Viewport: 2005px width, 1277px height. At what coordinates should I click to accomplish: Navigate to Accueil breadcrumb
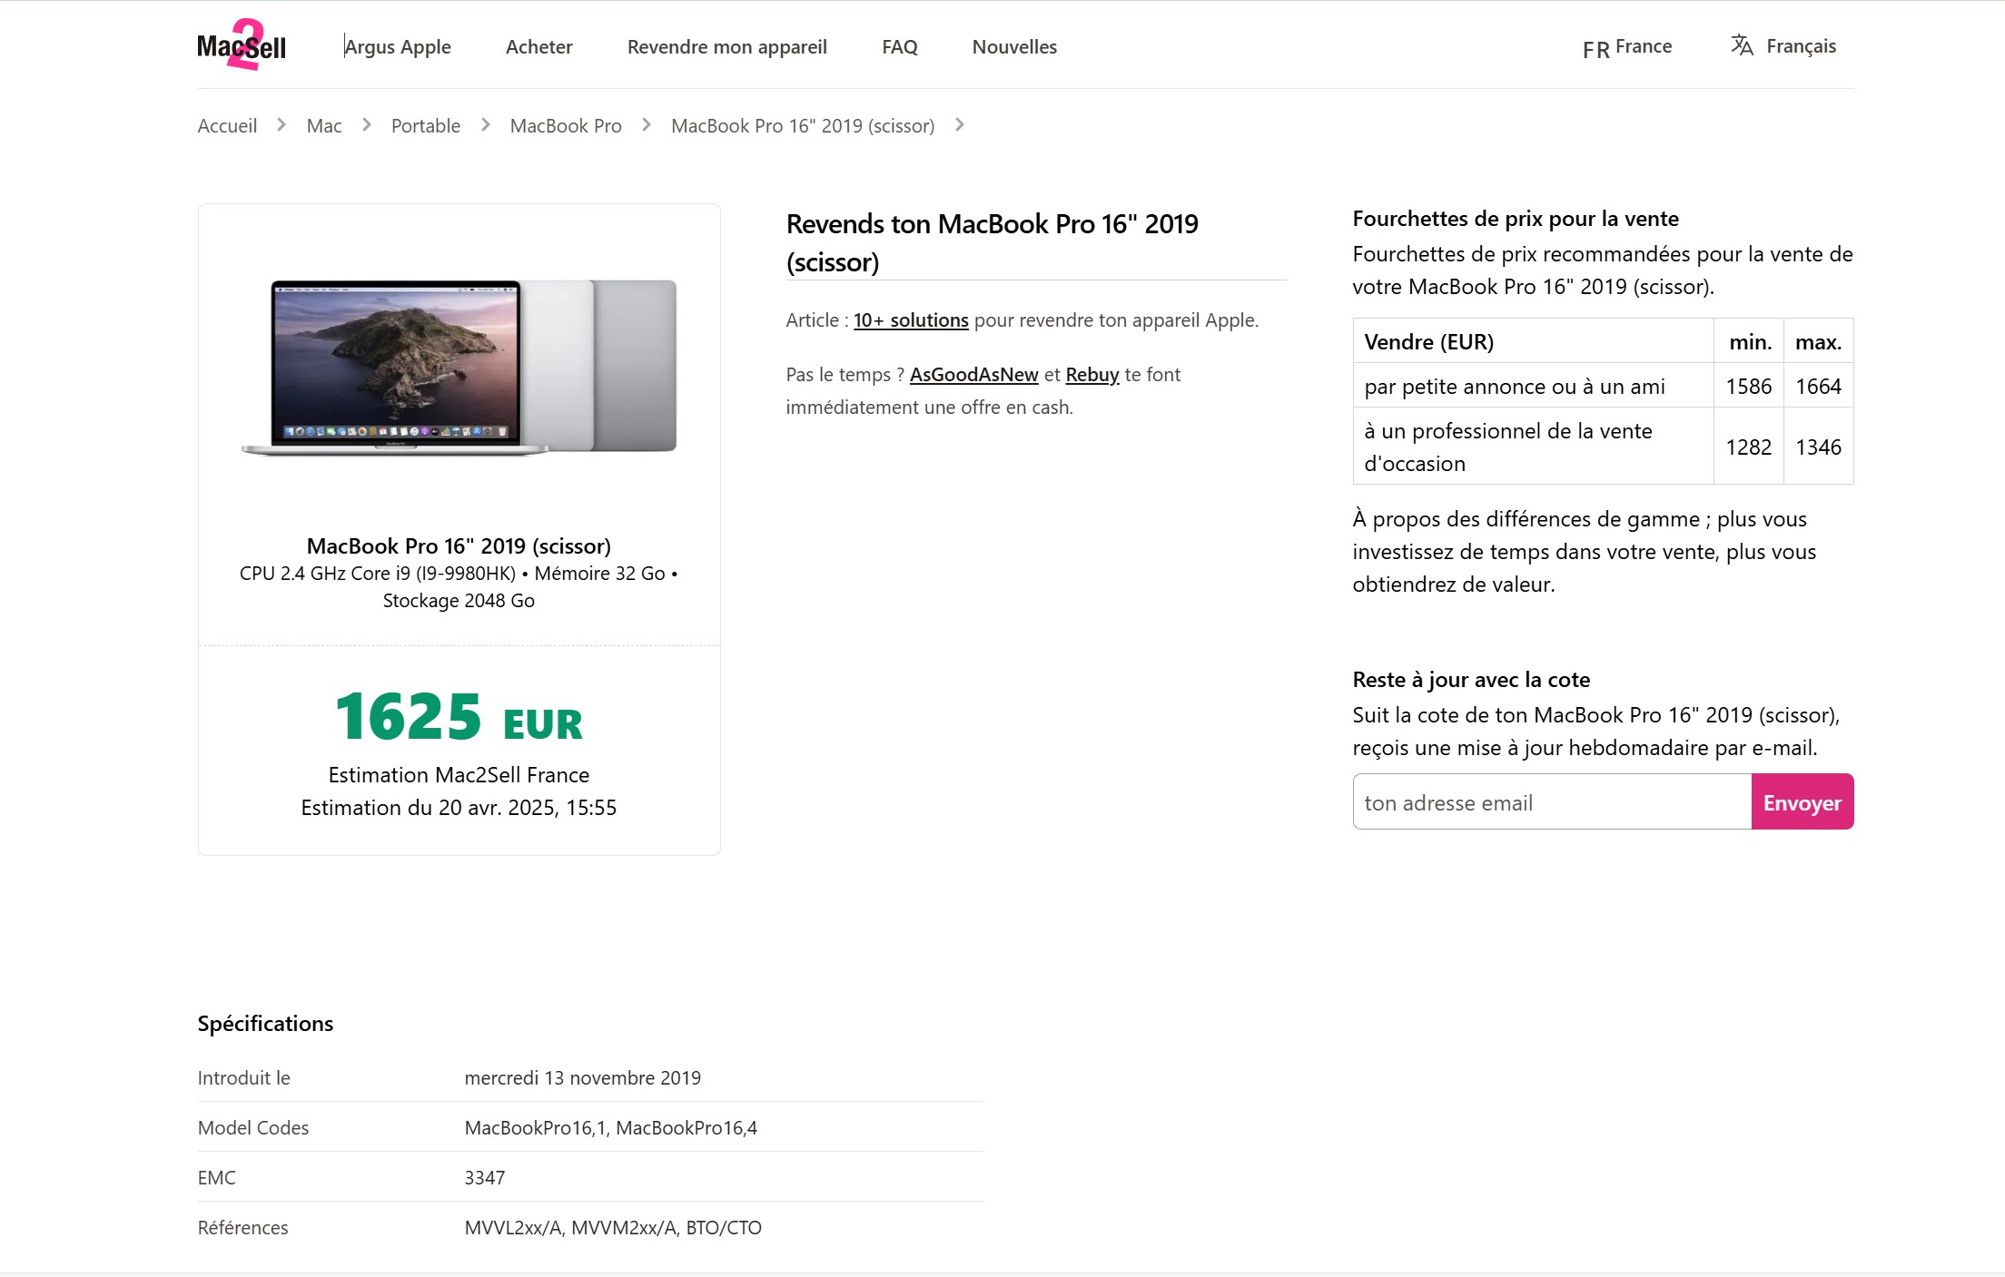click(227, 125)
